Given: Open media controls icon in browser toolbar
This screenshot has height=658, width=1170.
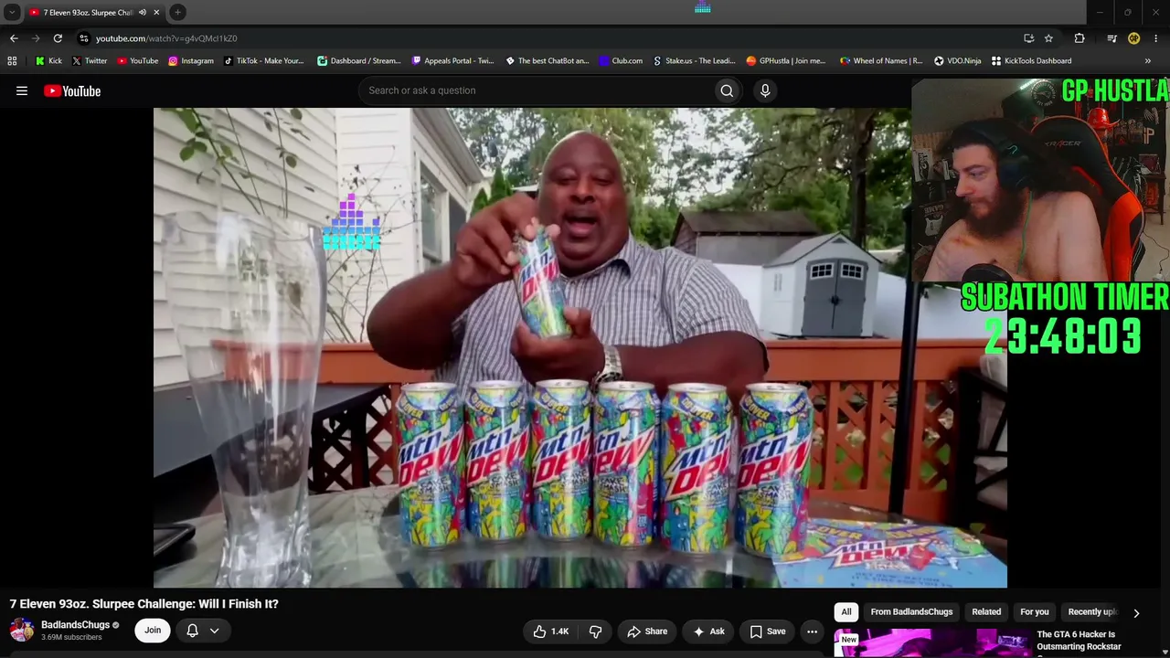Looking at the screenshot, I should click(1111, 38).
